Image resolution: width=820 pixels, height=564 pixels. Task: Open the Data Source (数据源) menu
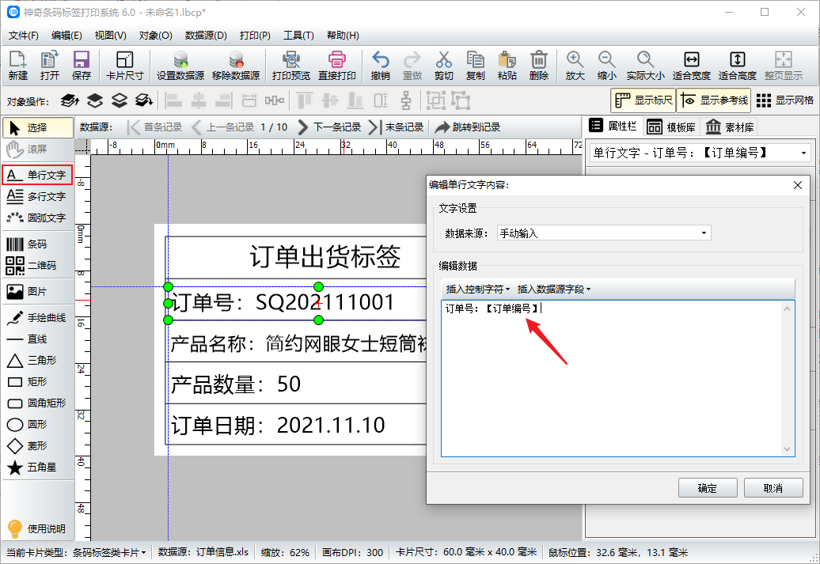point(206,36)
